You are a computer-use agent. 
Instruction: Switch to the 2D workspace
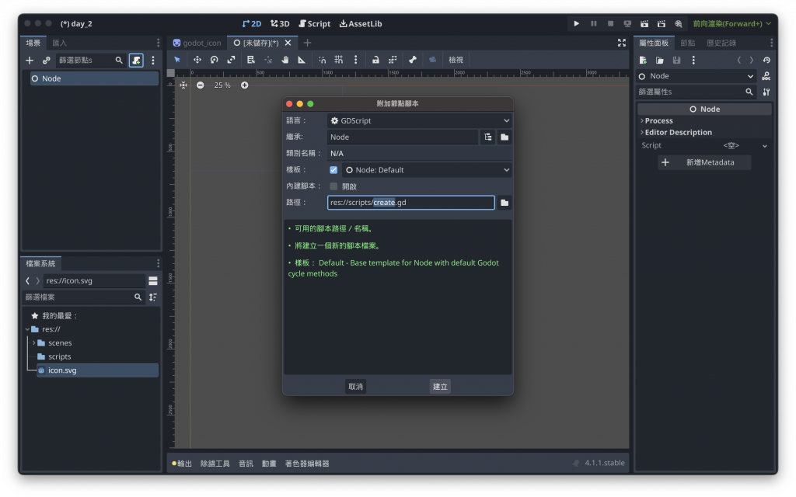click(252, 23)
